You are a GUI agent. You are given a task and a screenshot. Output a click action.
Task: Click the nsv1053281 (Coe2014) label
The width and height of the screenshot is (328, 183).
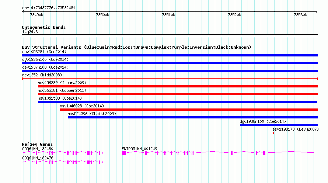pyautogui.click(x=44, y=52)
